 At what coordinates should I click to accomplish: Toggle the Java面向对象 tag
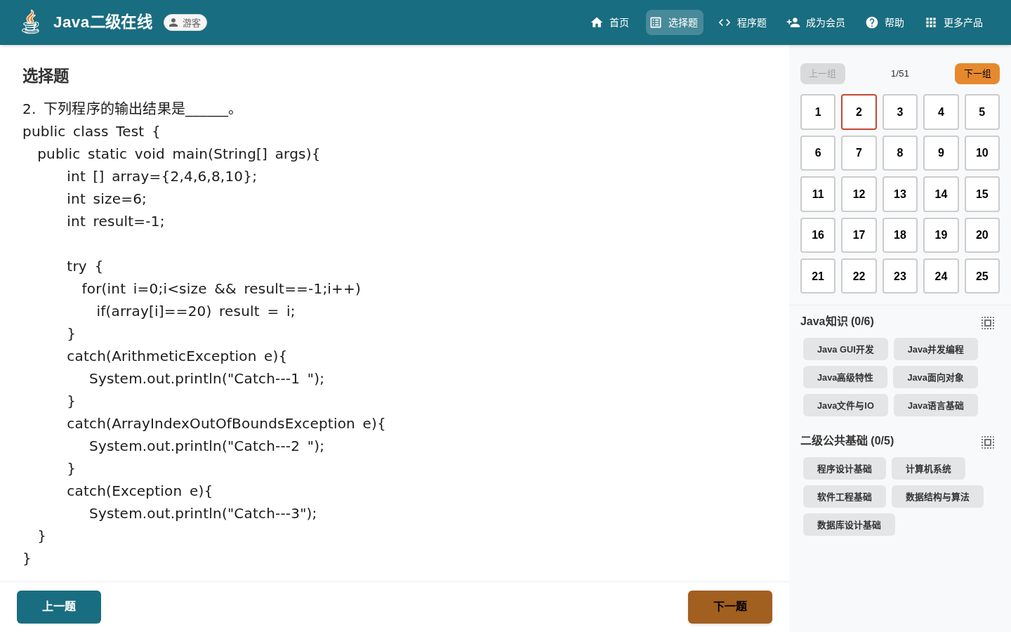(x=935, y=377)
